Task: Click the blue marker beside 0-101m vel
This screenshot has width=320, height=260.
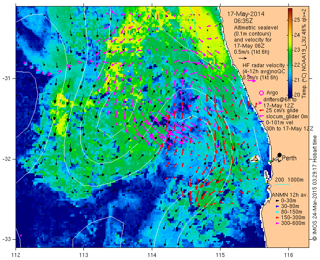Action: 261,122
